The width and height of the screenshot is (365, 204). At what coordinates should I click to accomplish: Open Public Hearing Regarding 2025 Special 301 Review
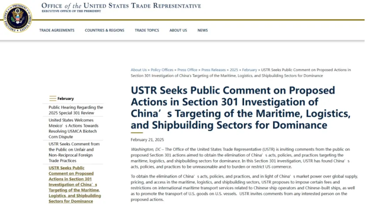coord(76,110)
